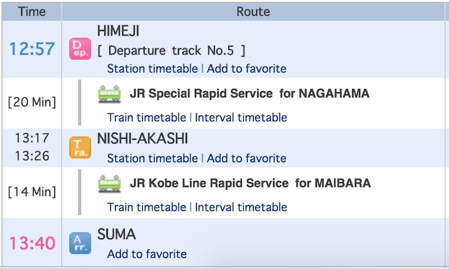Click the pink Dep. departure icon
Screen dimensions: 449x269
pos(80,49)
